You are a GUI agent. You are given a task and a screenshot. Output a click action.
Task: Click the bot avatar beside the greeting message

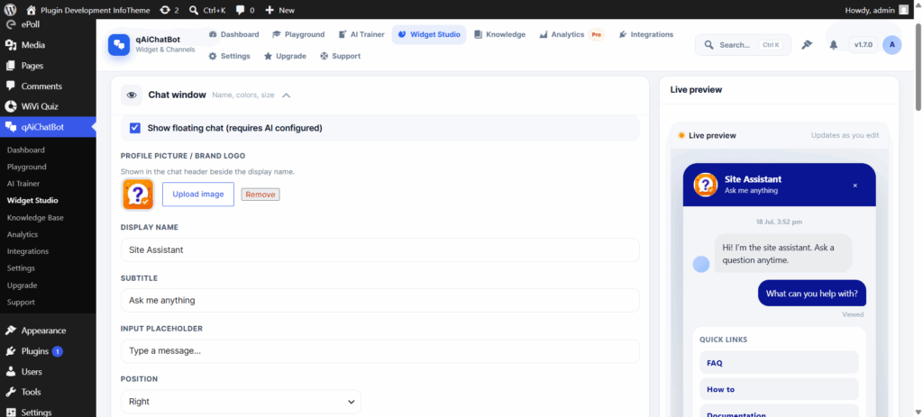coord(701,264)
